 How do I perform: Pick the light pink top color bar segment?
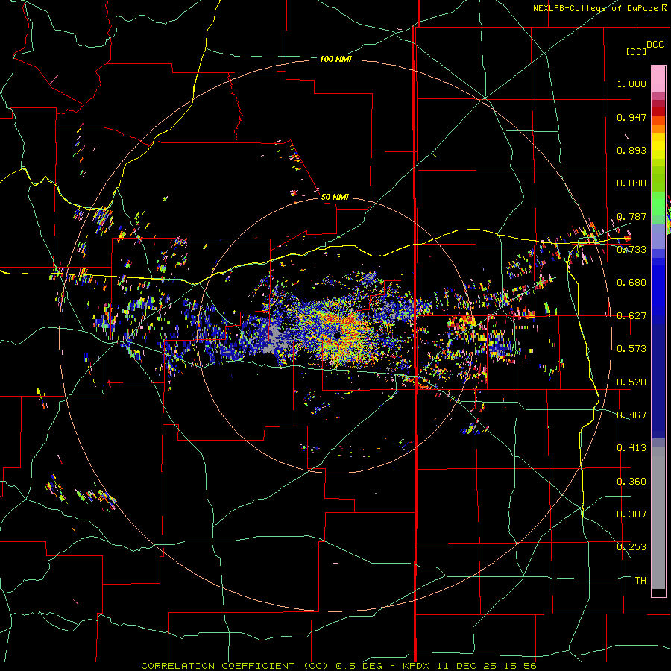click(658, 79)
